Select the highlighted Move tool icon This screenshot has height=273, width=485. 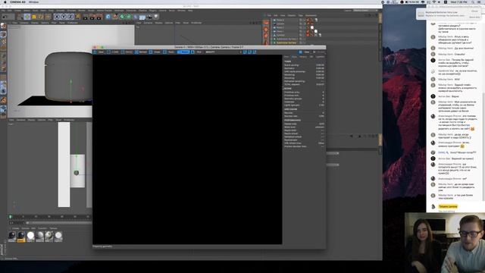27,17
